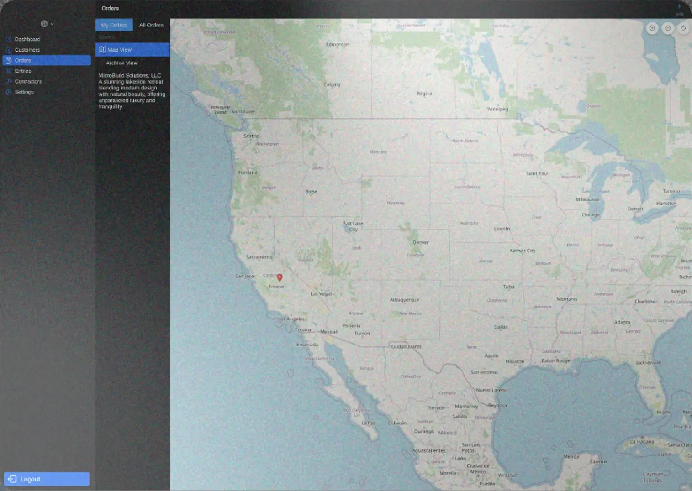
Task: Refresh the map view
Action: (x=683, y=28)
